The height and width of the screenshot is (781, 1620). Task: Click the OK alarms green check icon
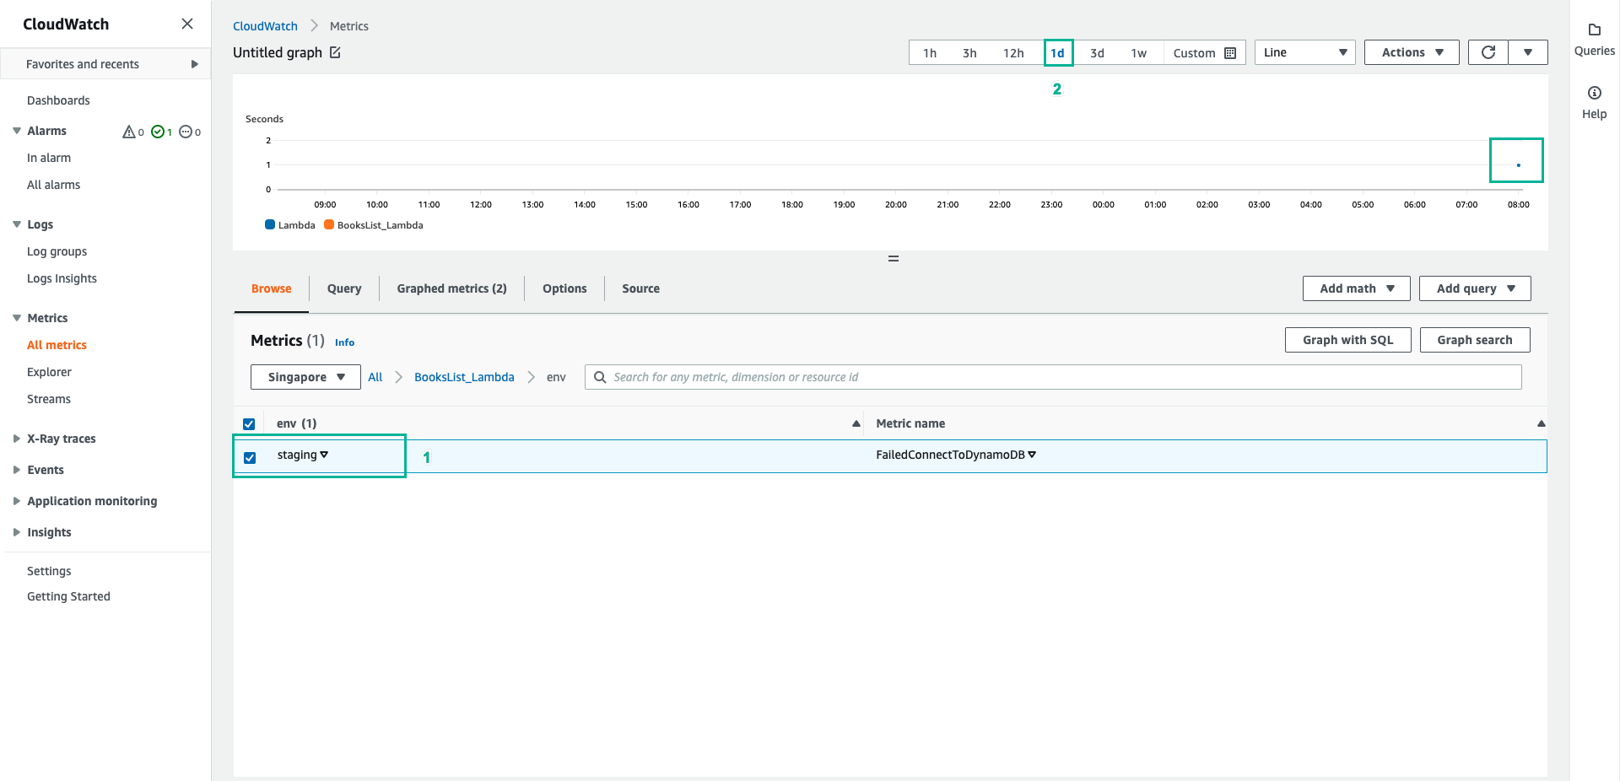point(157,132)
